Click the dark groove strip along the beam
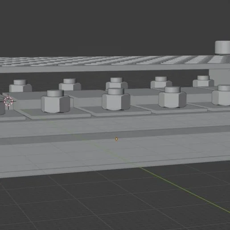Image resolution: width=230 pixels, height=230 pixels. [x=115, y=135]
